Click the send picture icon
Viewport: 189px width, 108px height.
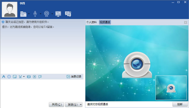click(x=15, y=77)
